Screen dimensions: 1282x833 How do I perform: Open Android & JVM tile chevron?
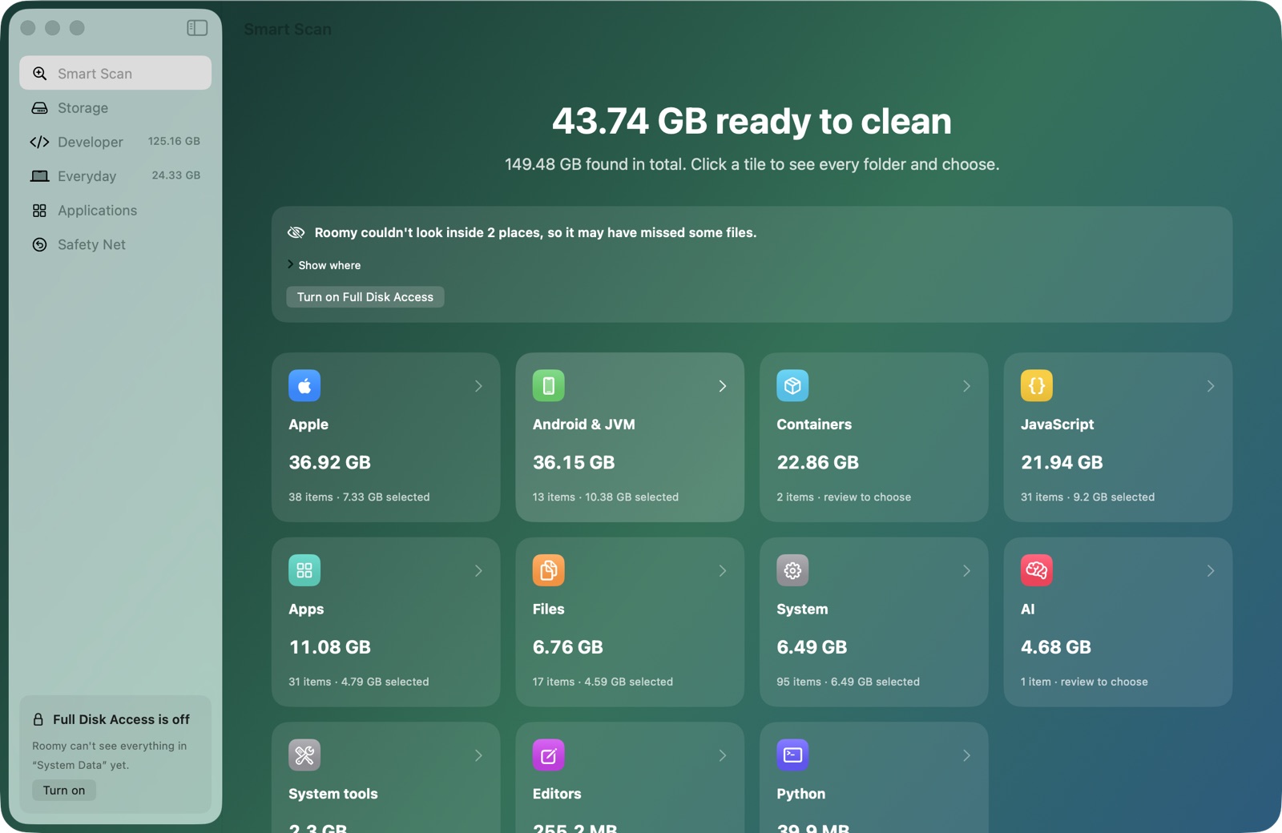723,386
